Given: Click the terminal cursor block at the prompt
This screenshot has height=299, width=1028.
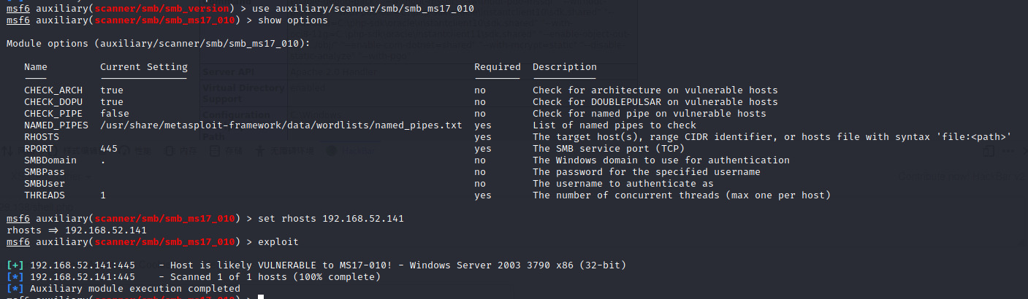Looking at the screenshot, I should (261, 297).
